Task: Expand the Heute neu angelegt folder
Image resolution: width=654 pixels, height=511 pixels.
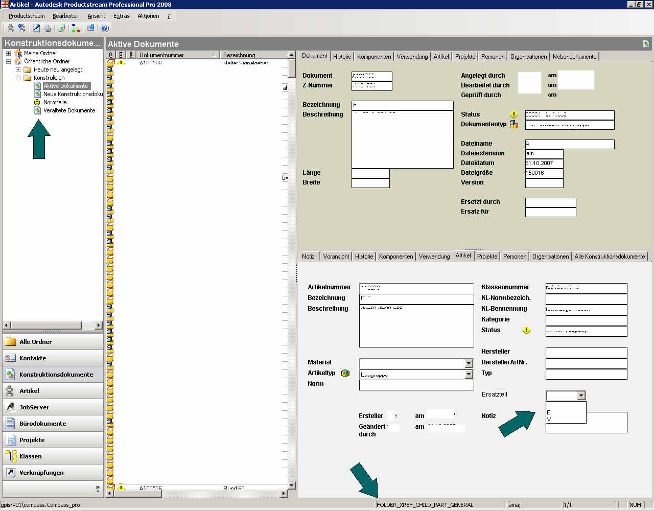Action: point(18,69)
